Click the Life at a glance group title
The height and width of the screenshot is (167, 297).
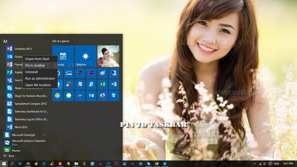[61, 41]
